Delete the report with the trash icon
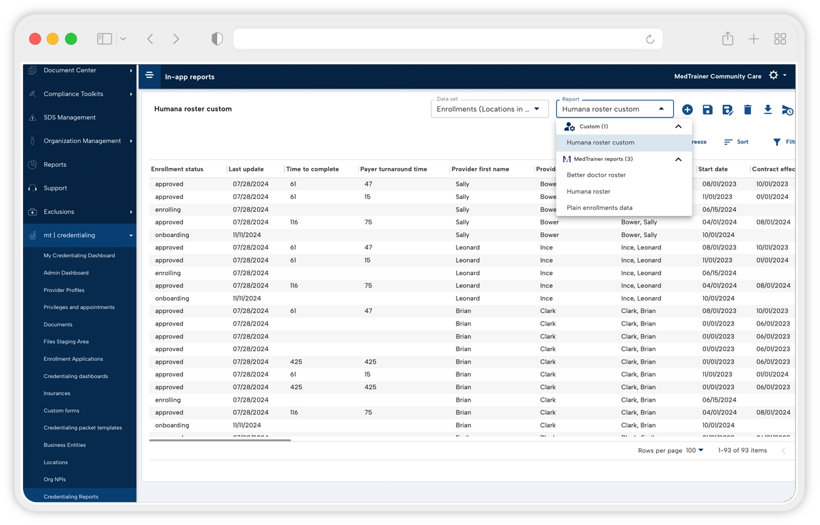The width and height of the screenshot is (820, 525). point(747,110)
